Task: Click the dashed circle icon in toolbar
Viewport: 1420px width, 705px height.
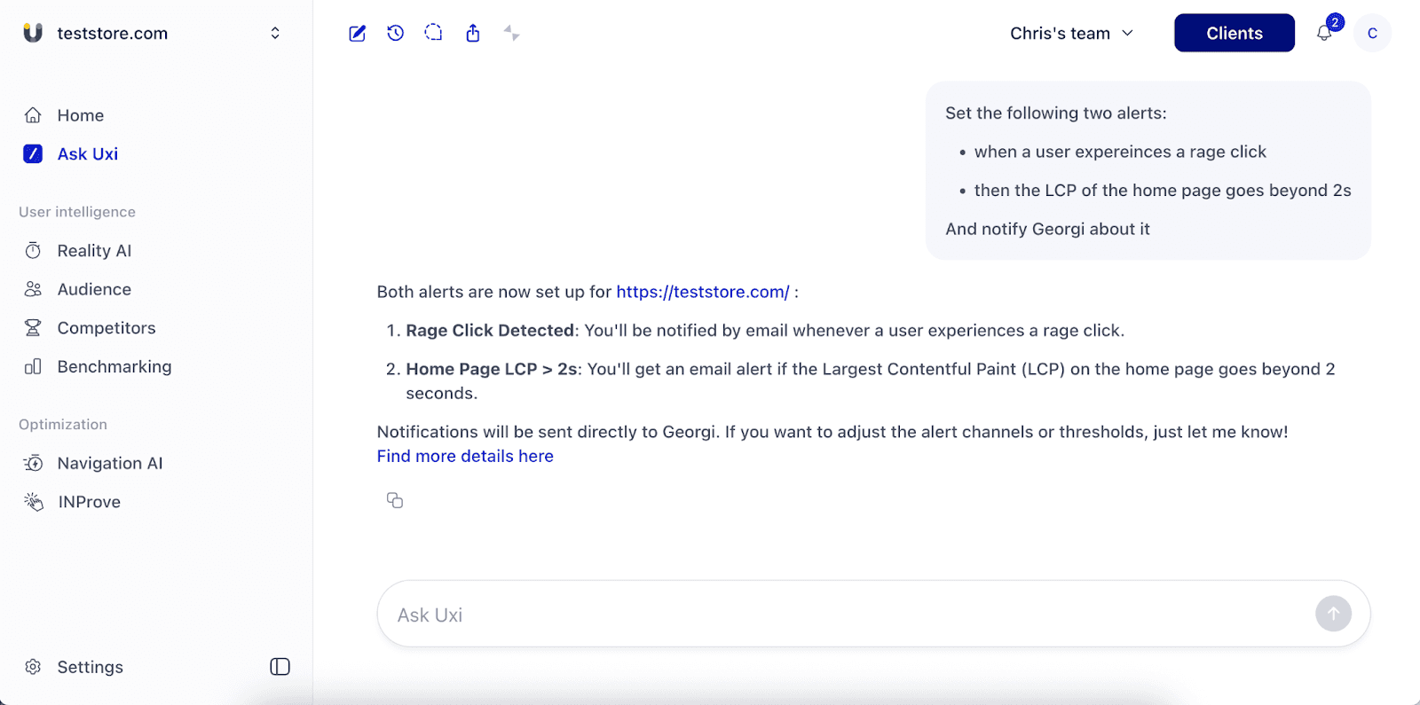Action: [433, 33]
